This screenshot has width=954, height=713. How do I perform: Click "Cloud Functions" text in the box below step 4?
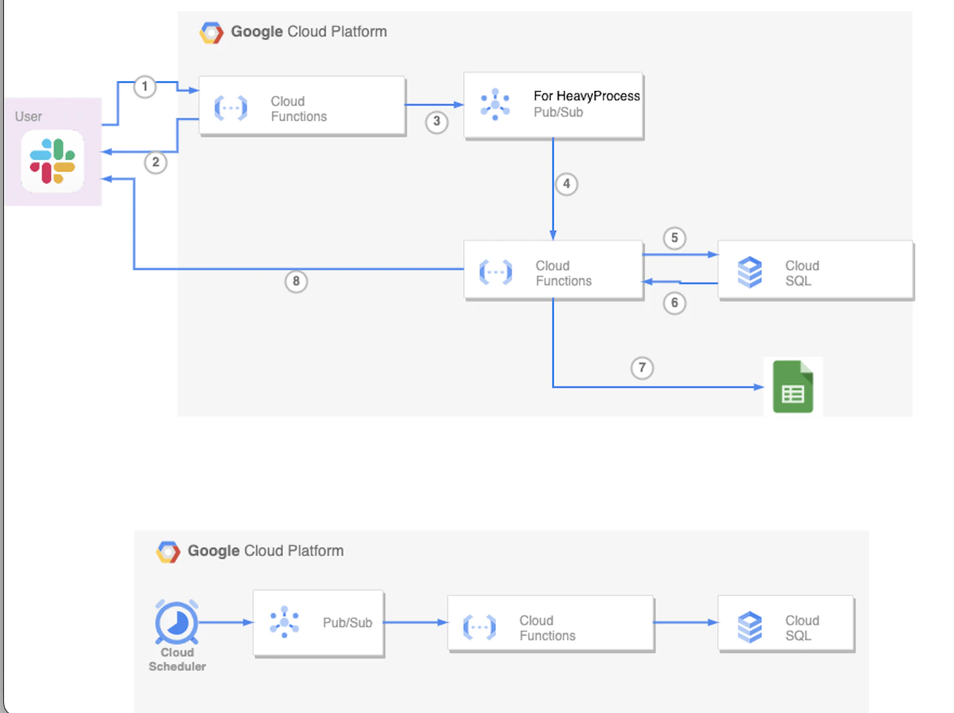tap(563, 273)
